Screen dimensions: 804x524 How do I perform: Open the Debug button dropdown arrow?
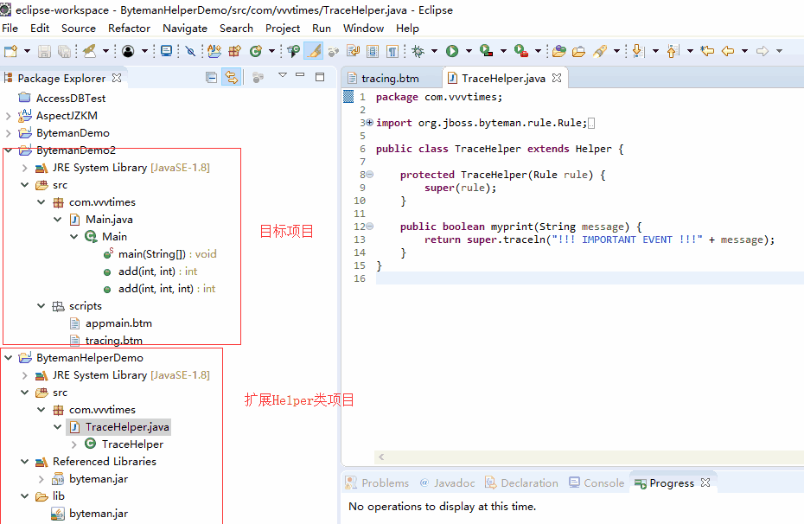(x=434, y=51)
